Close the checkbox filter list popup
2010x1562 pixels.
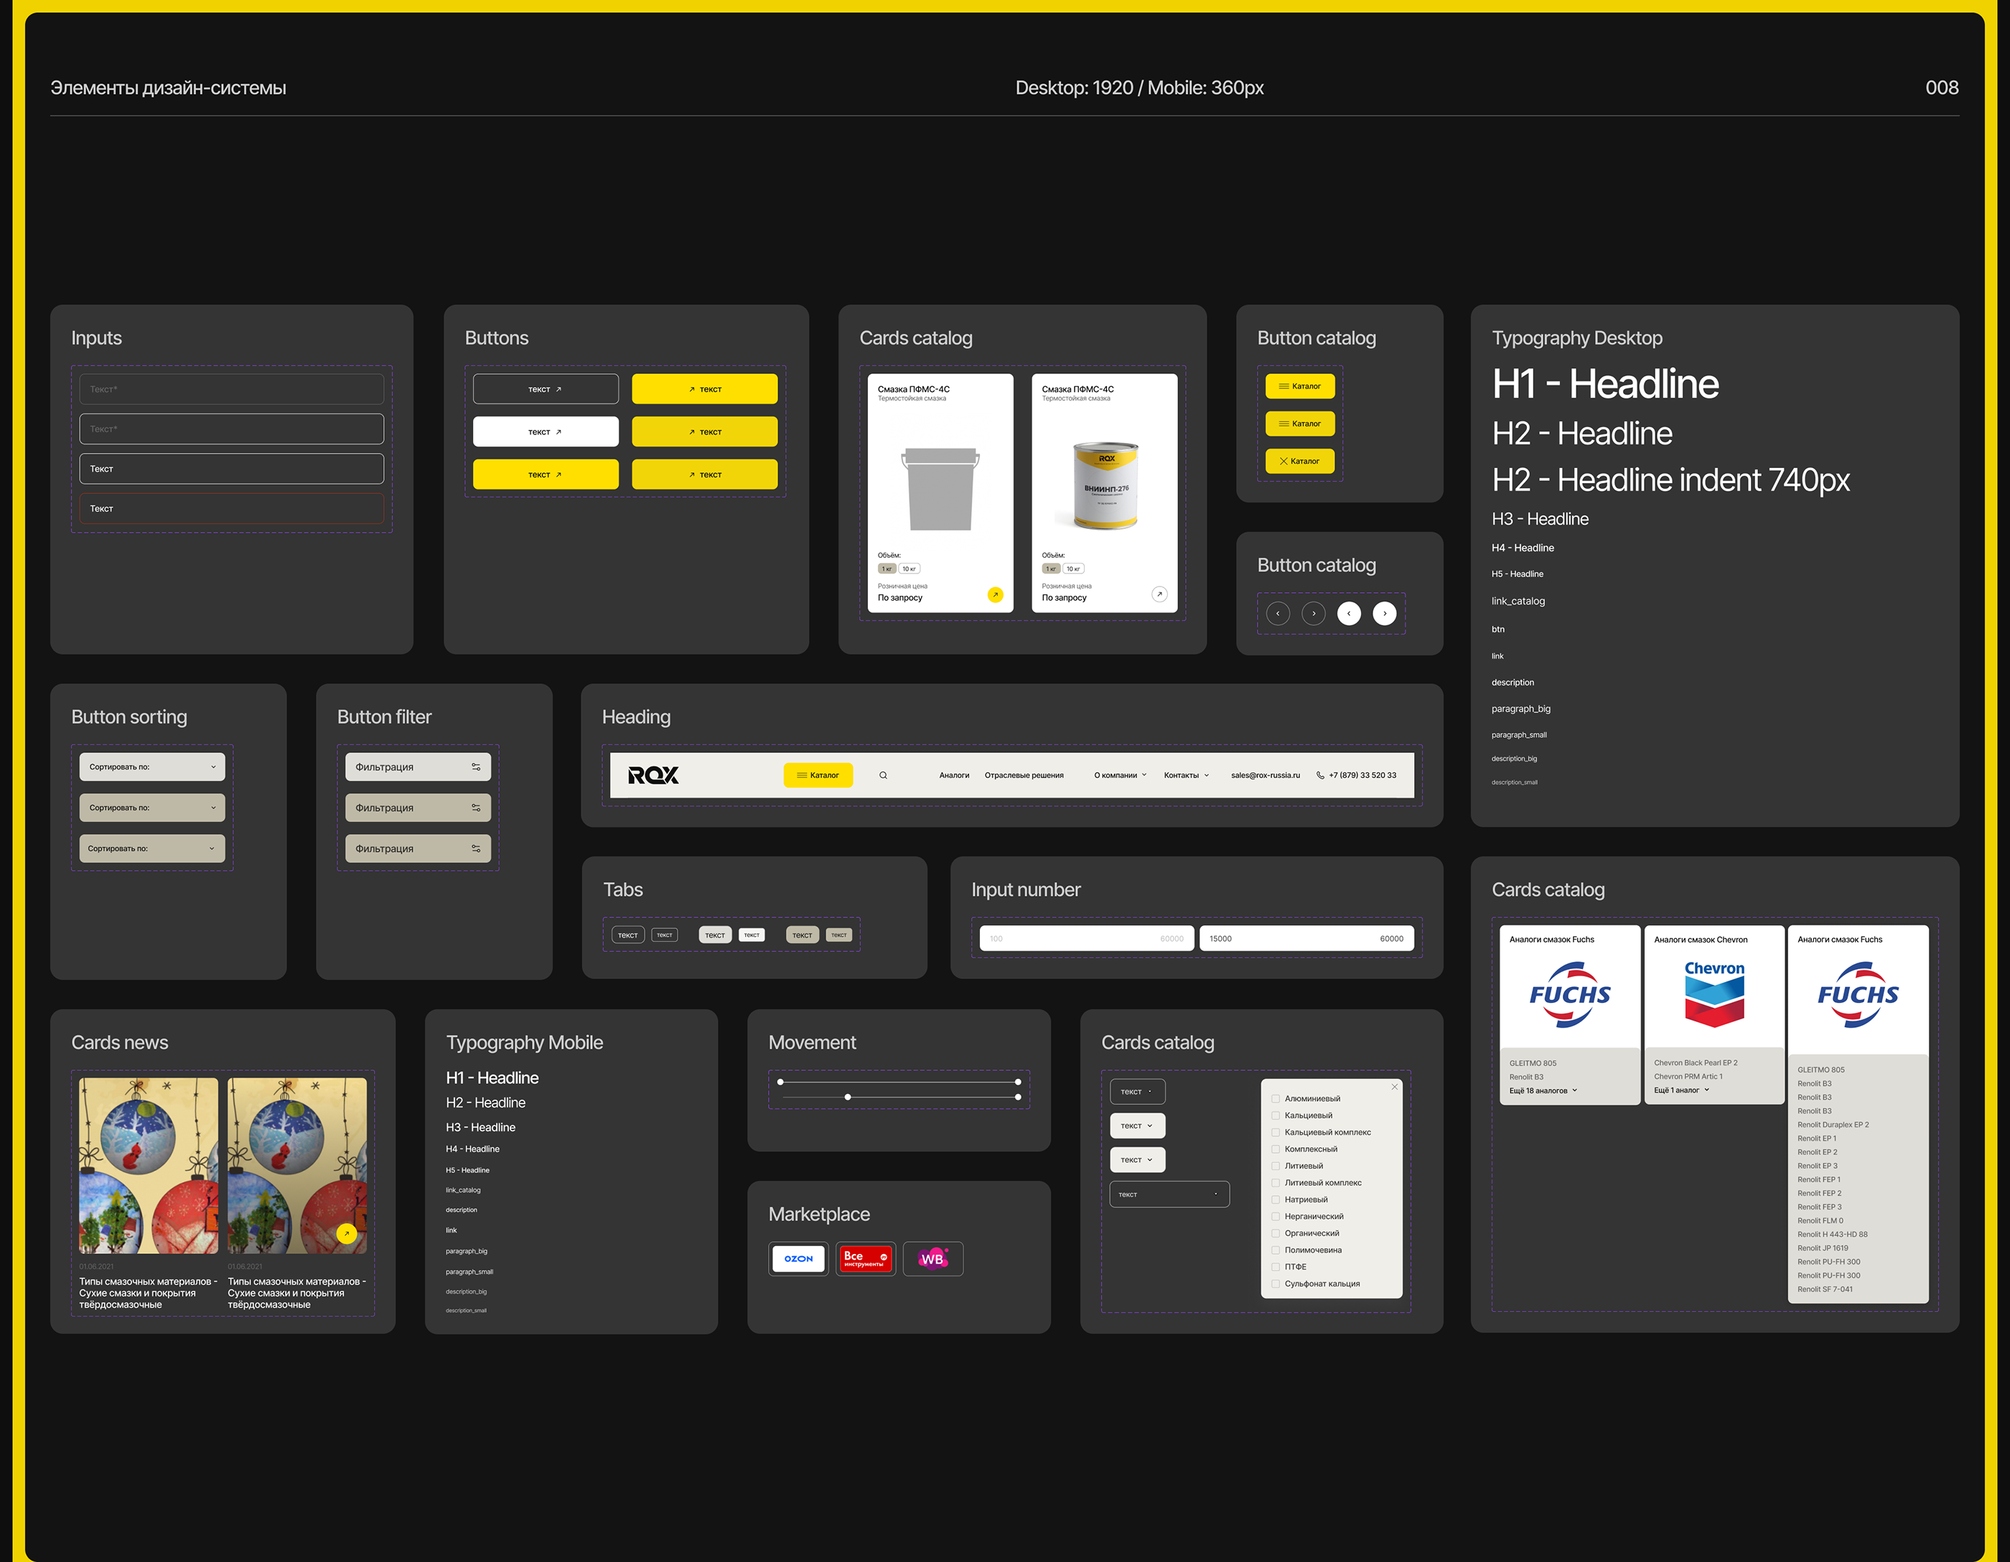[x=1394, y=1087]
